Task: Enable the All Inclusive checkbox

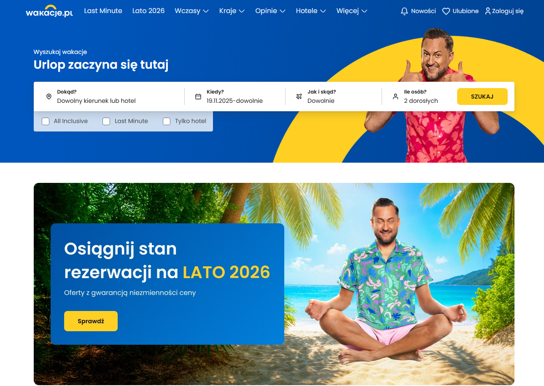Action: 46,121
